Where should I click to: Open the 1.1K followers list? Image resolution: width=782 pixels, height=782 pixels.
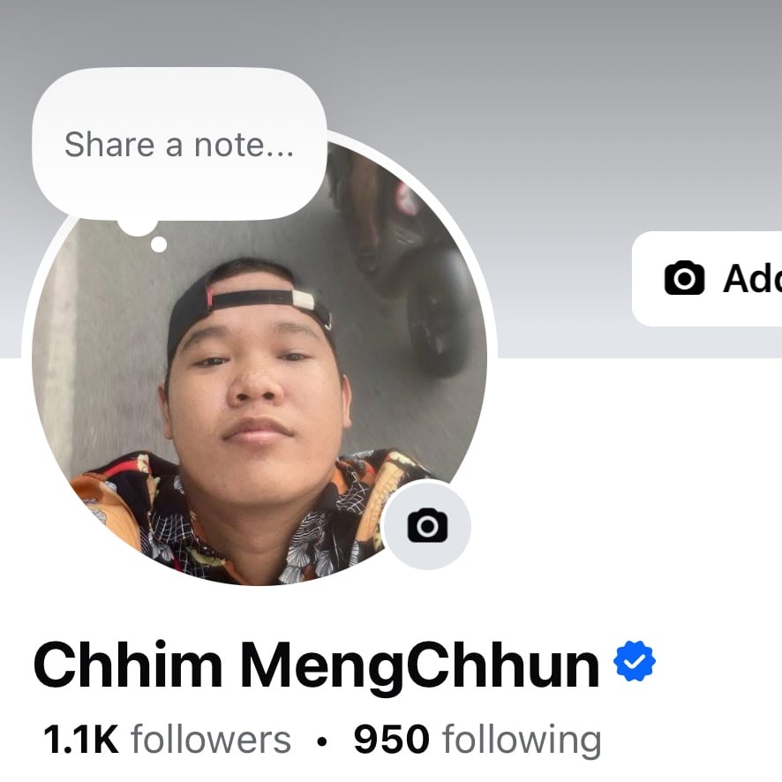pos(167,739)
